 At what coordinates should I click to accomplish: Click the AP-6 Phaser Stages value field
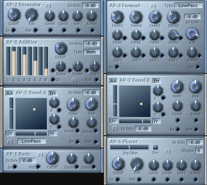click(199, 151)
